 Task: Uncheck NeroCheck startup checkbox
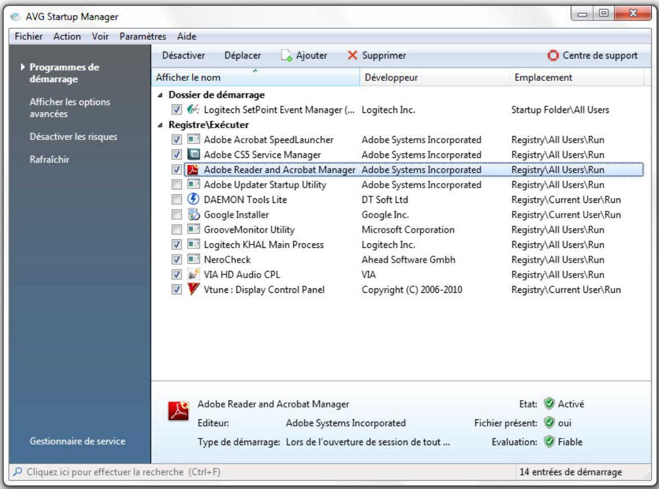(176, 260)
